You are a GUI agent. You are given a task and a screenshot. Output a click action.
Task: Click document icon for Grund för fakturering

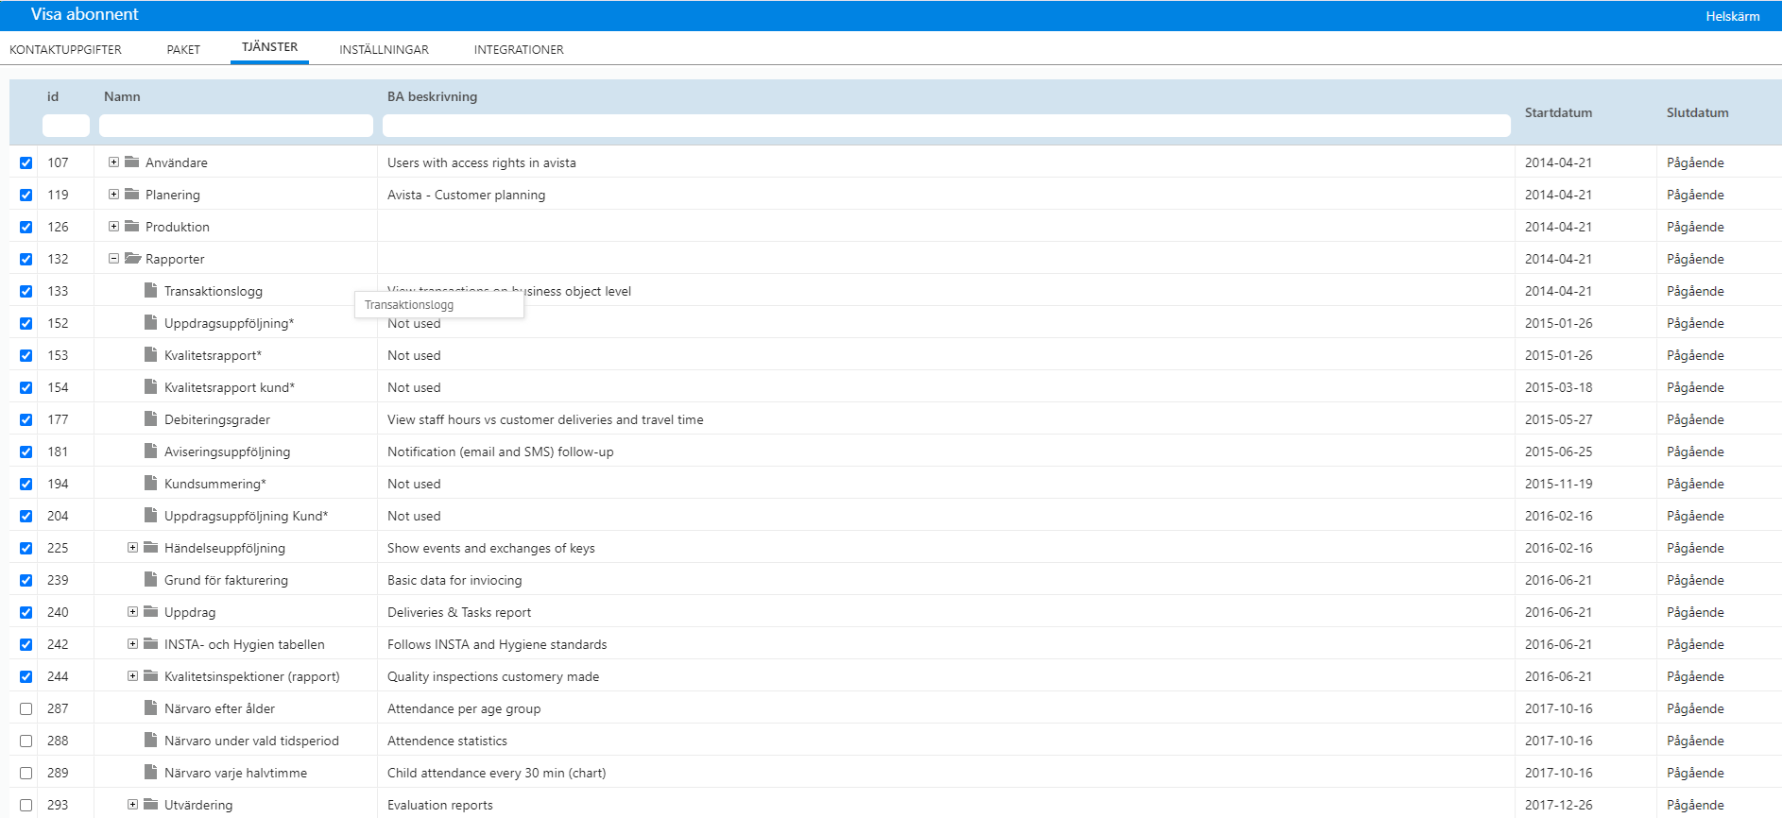point(150,579)
